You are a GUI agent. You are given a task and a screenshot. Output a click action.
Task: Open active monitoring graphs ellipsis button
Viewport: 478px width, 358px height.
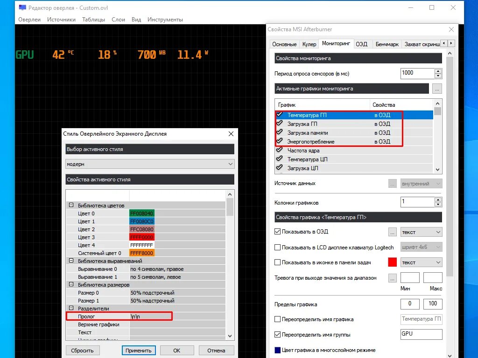pyautogui.click(x=437, y=89)
